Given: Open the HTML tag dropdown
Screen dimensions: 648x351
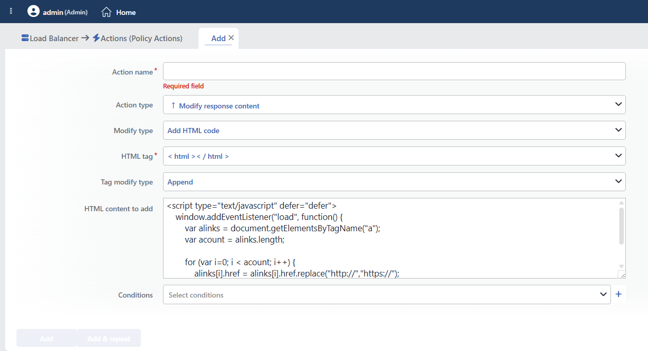Looking at the screenshot, I should (394, 156).
